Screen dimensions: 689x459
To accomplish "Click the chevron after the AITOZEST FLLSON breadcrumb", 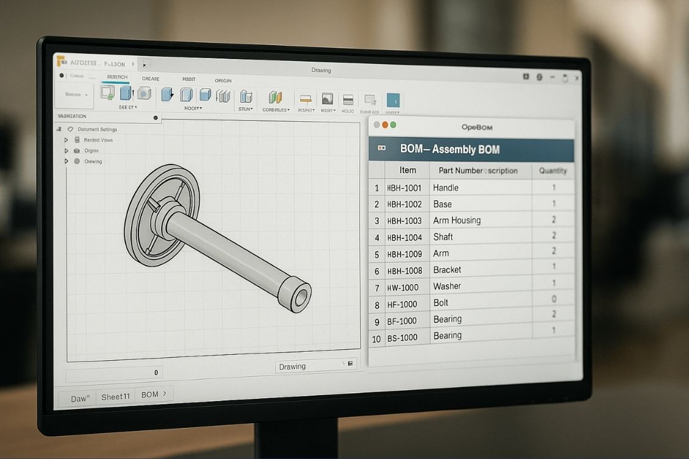I will click(x=133, y=64).
